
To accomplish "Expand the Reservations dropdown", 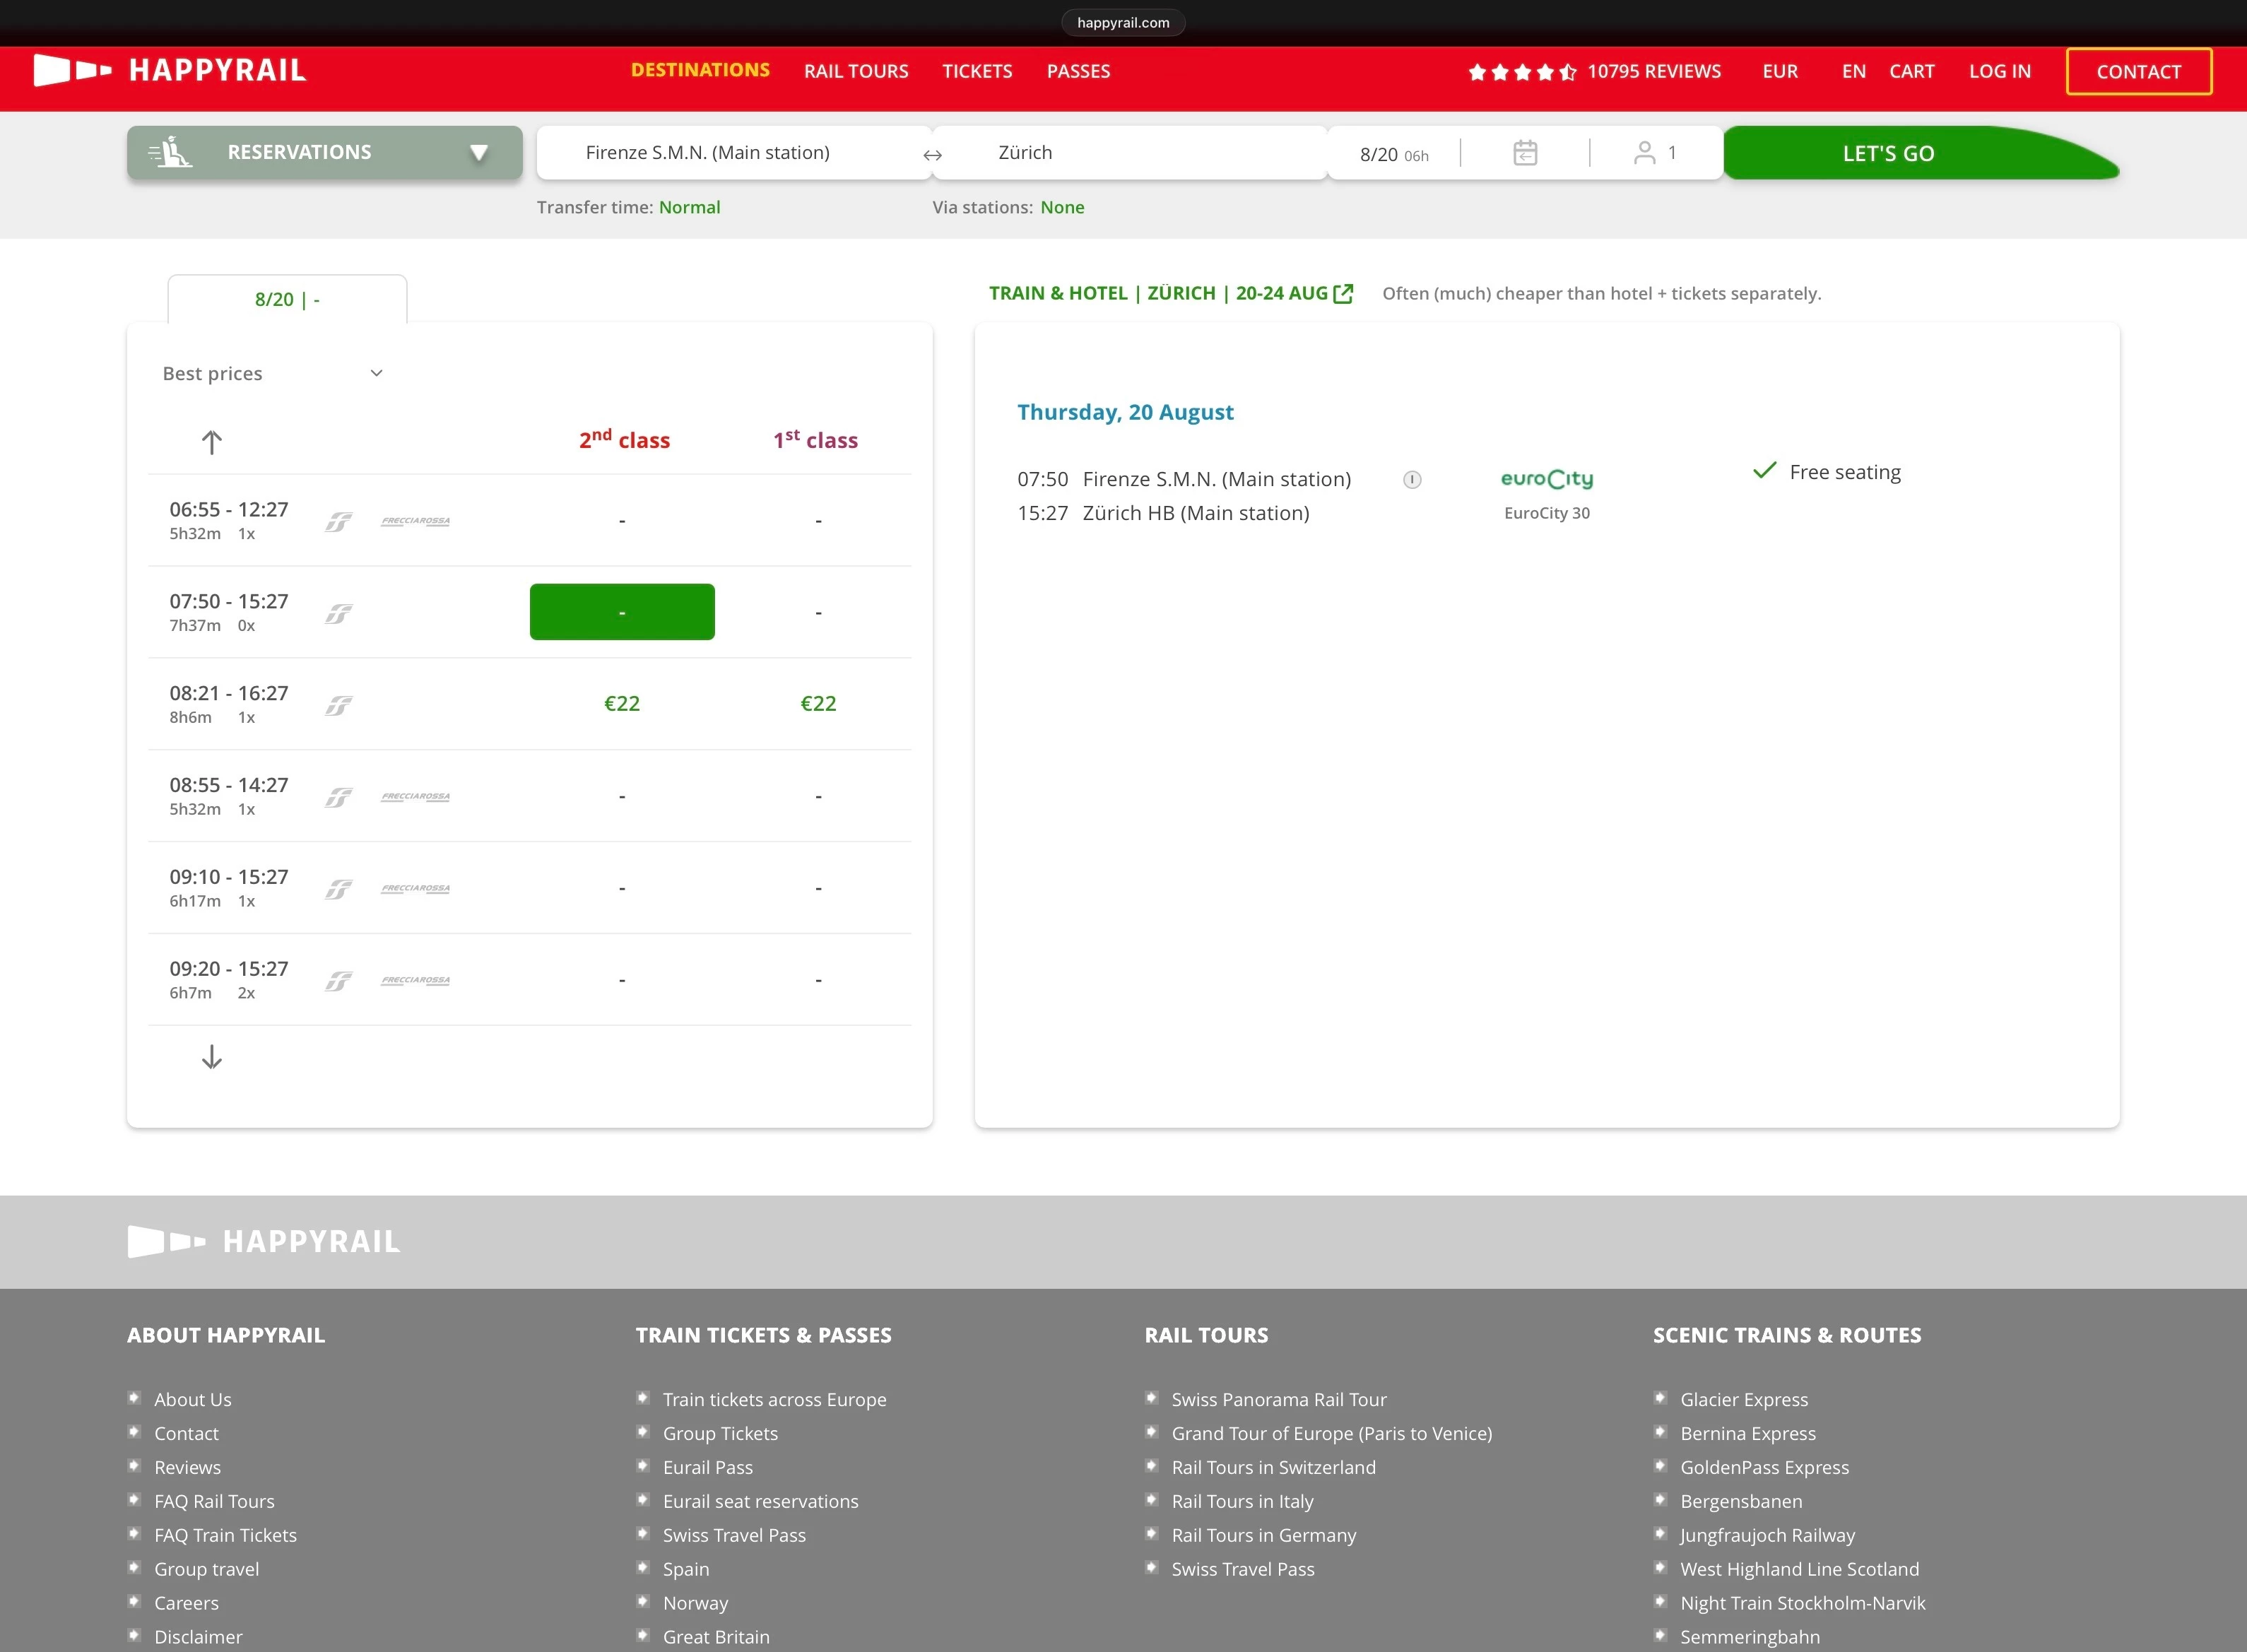I will [324, 153].
